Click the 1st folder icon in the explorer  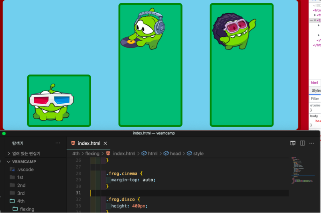click(x=12, y=177)
